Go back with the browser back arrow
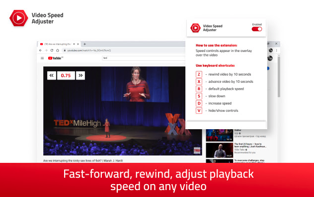Screen dimensions: 314x197 pos(41,50)
